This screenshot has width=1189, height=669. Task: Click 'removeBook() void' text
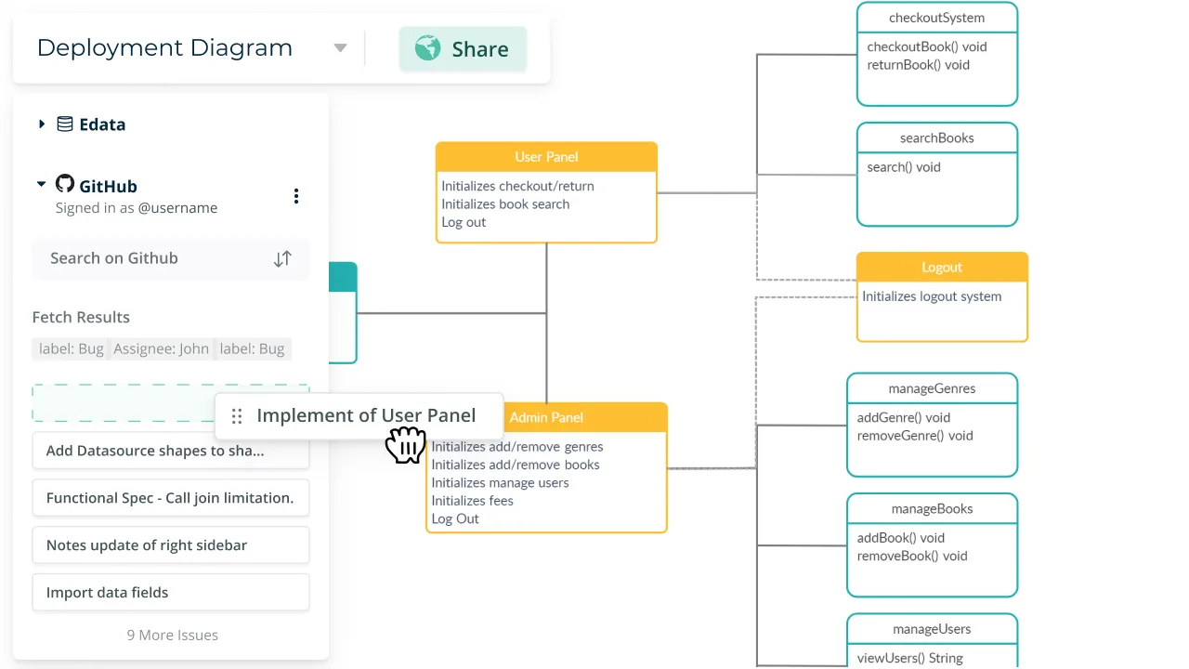click(912, 556)
